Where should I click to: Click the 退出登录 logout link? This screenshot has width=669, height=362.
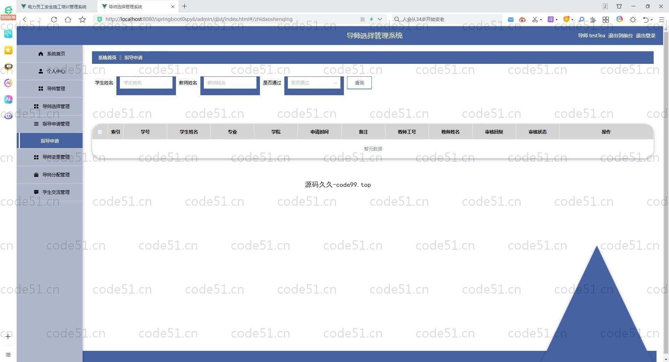645,36
